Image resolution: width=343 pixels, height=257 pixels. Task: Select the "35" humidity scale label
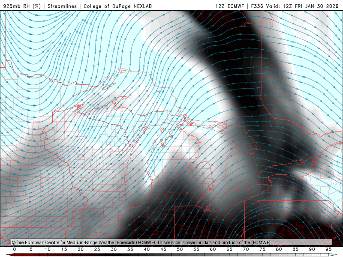[x=130, y=249]
